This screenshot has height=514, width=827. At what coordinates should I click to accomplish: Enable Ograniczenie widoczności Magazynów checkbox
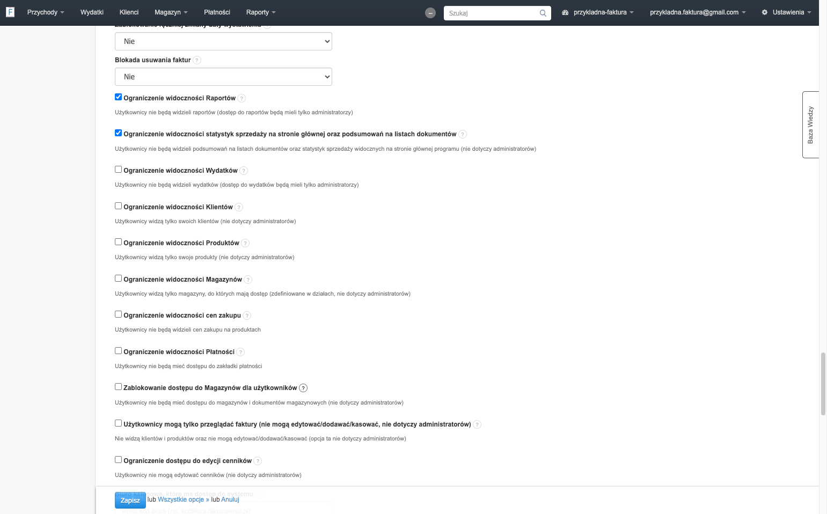coord(119,278)
